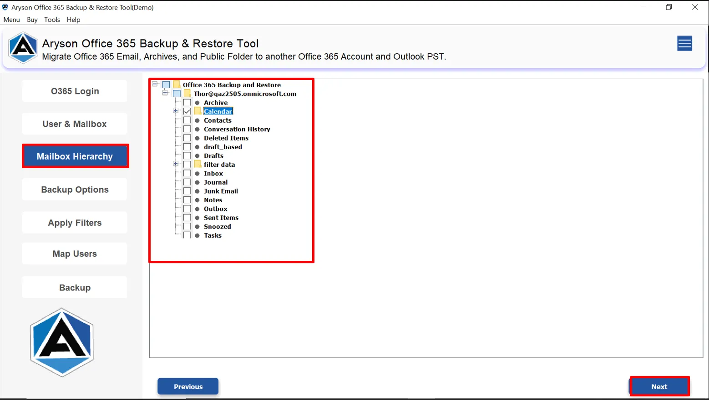The width and height of the screenshot is (709, 400).
Task: Click the app icon in the title bar
Action: click(6, 7)
